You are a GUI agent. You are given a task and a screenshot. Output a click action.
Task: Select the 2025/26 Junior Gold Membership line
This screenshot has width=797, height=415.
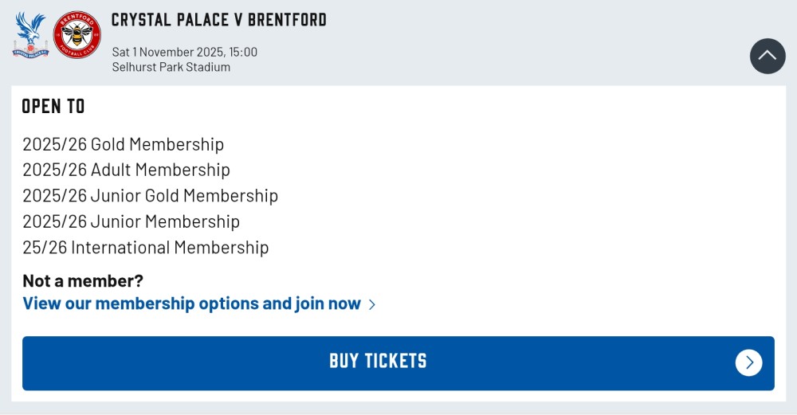tap(150, 195)
